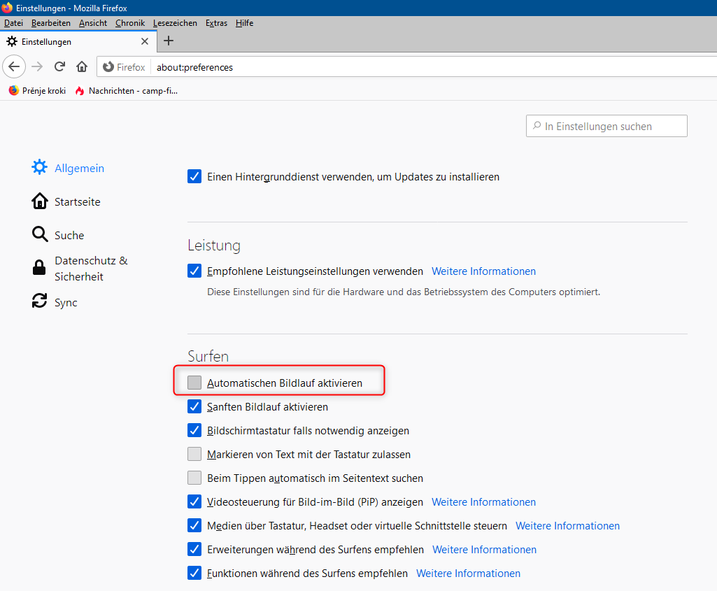Open Extras menu in menu bar

click(x=216, y=23)
